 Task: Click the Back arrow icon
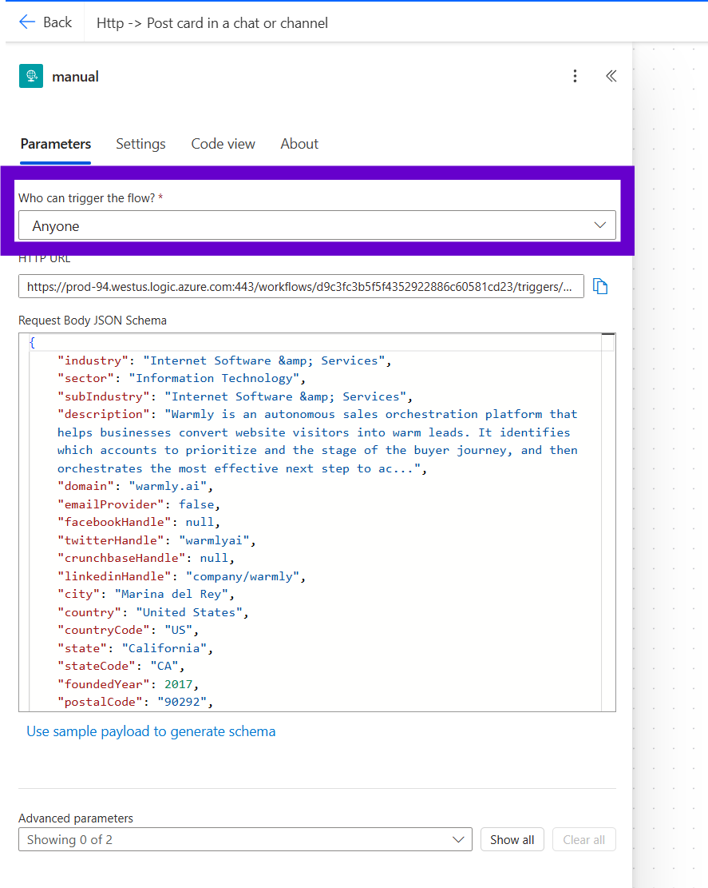pos(27,22)
